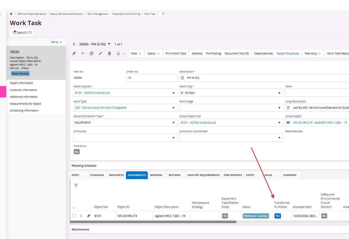
Task: Open the Master/Duplicate link
Action: (x=288, y=53)
